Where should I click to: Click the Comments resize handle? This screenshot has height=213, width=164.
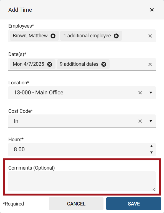coord(154,189)
